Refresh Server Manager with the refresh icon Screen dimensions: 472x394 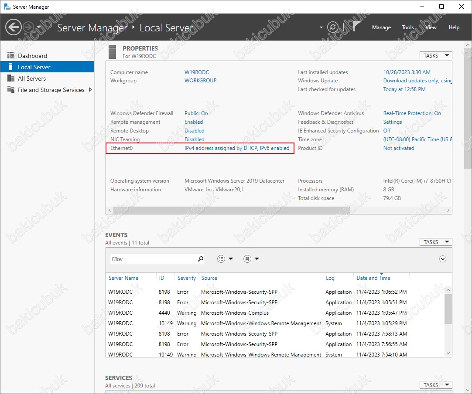coord(333,27)
